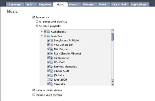
Task: Uncheck Mix Du Jour playlist
Action: point(48,49)
